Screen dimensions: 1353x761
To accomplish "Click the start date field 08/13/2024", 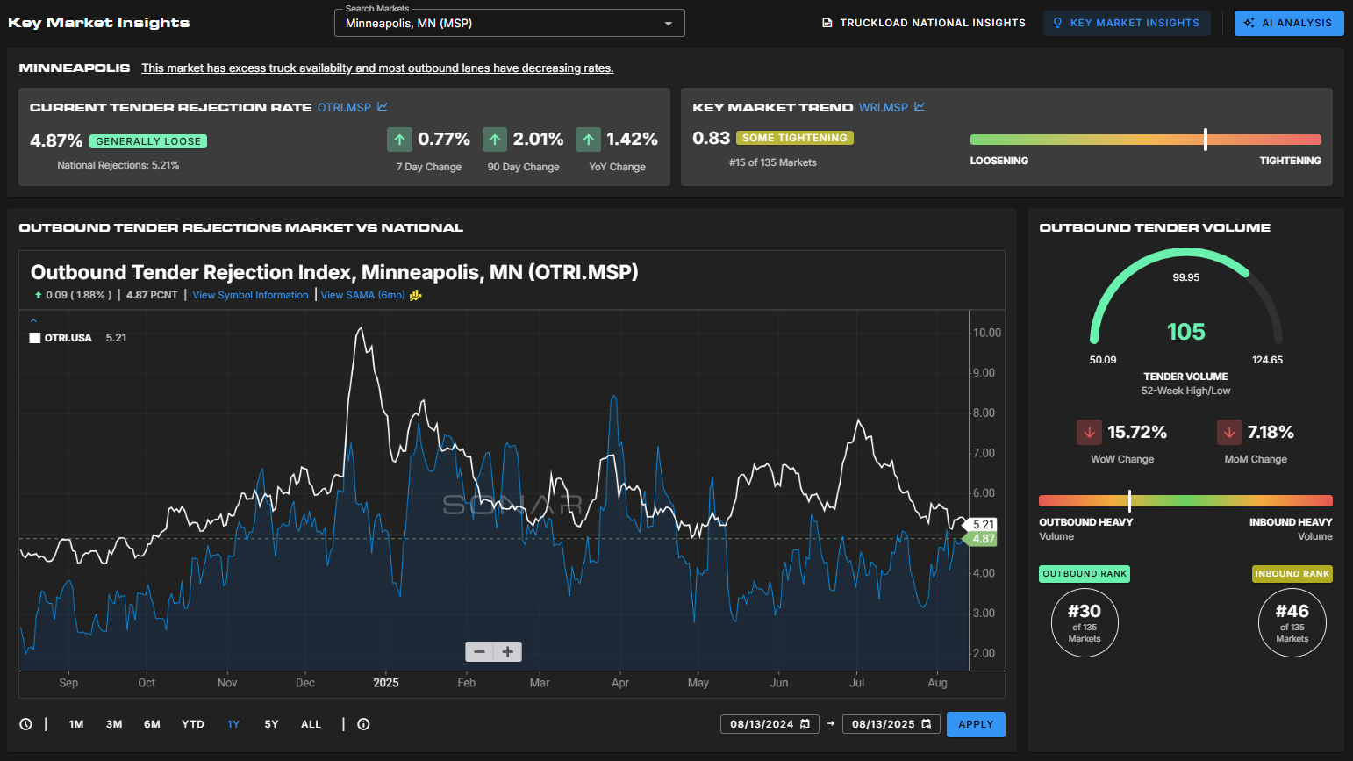I will click(x=761, y=724).
